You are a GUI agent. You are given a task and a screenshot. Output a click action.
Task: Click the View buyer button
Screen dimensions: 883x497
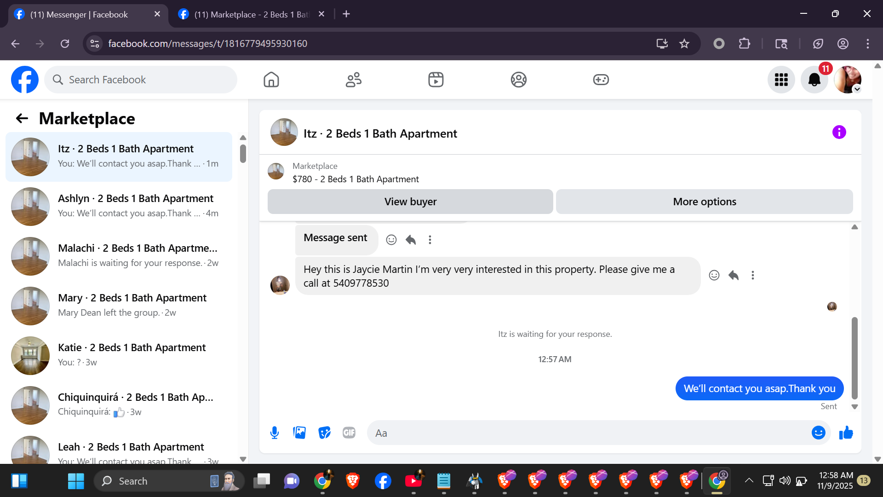tap(410, 202)
